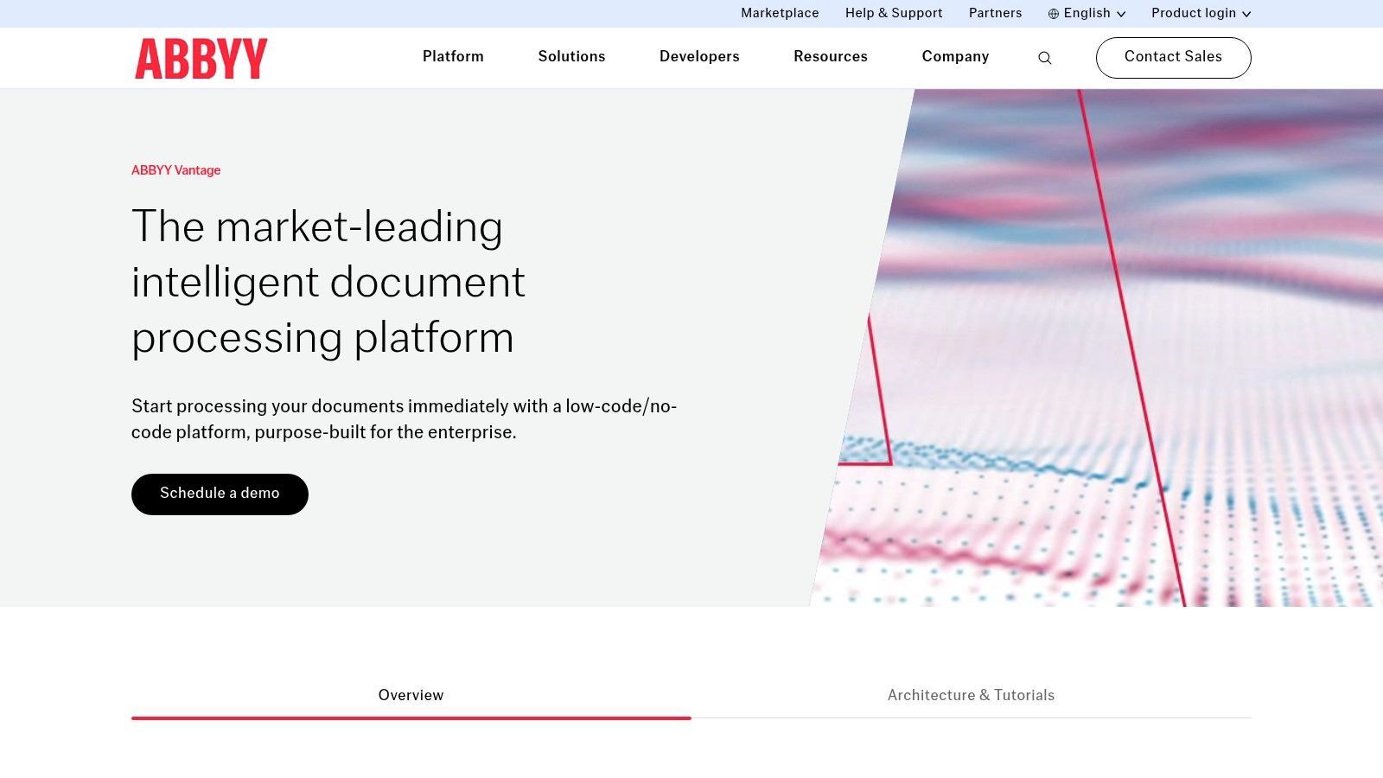Click the low-code/no-code description paragraph
The height and width of the screenshot is (778, 1383).
[x=404, y=419]
